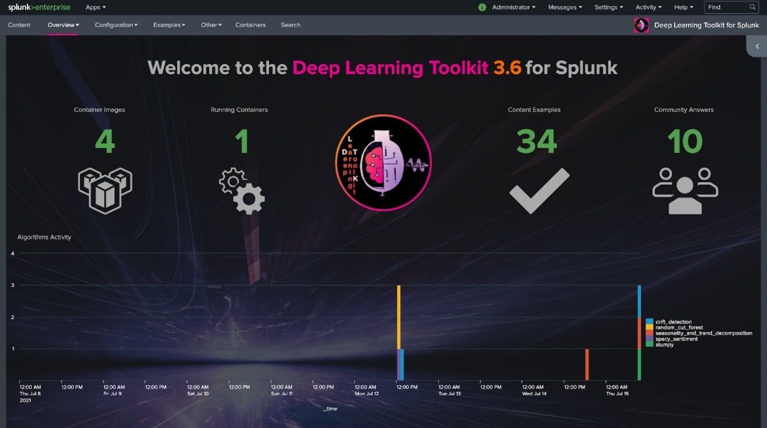Open the Search tab in navigation bar
This screenshot has height=428, width=767.
(x=291, y=25)
